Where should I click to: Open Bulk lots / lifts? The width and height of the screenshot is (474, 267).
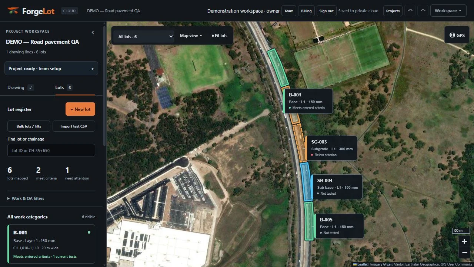(x=29, y=126)
